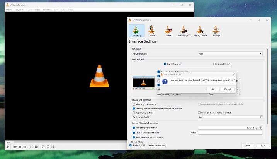This screenshot has height=159, width=277.
Task: Click the Filter input field
Action: coord(230,133)
